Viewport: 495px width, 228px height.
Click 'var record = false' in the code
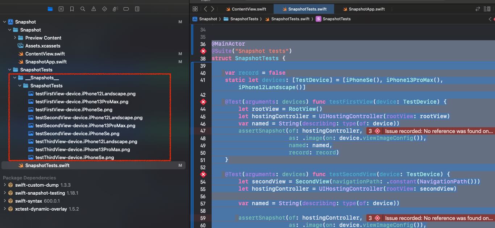click(255, 73)
